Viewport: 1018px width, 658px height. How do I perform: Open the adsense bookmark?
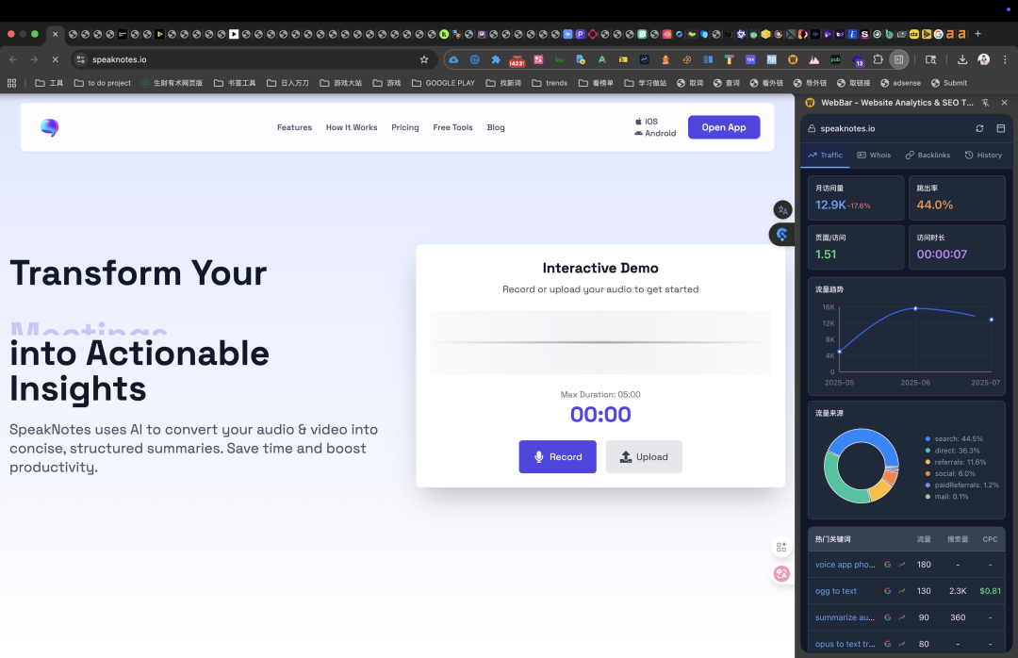(x=900, y=83)
